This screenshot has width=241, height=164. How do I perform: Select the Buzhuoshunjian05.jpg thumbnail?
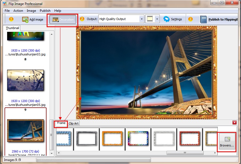point(25,80)
